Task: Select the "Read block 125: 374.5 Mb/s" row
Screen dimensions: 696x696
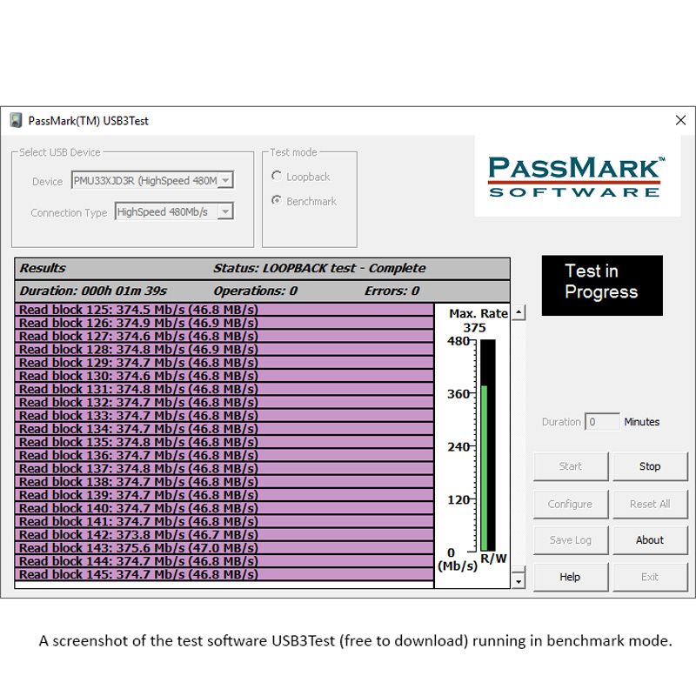Action: coord(224,310)
